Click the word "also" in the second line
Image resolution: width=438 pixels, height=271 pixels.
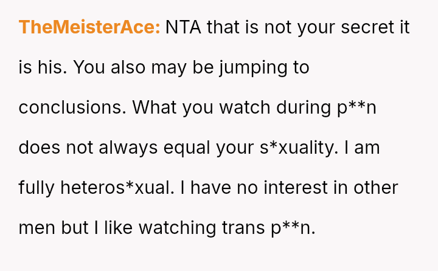tap(135, 67)
